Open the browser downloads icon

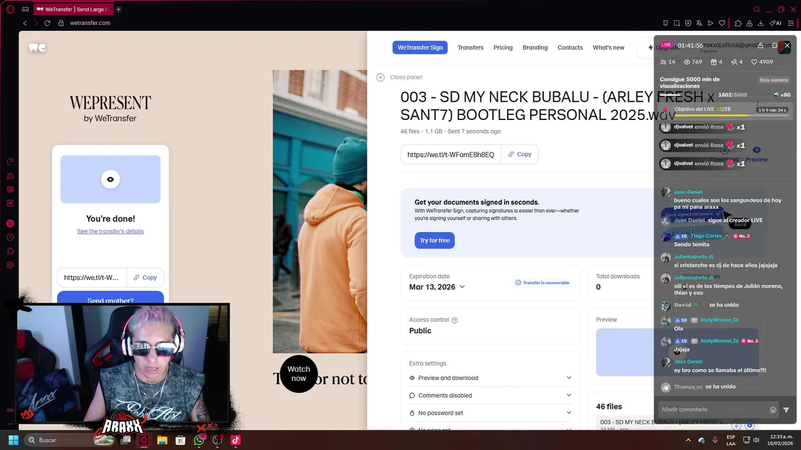point(760,23)
